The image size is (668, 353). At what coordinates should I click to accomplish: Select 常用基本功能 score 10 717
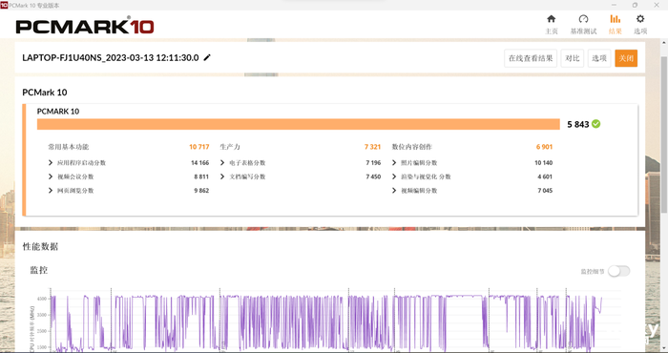(199, 147)
